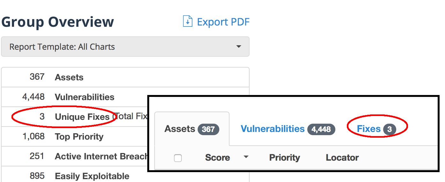Screen dimensions: 445x182
Task: Open the Fixes tab
Action: (376, 129)
